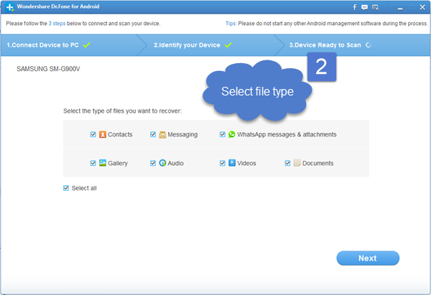Click 'WhatsApp messages & attachments' label
Viewport: 431px width, 295px height.
click(287, 135)
